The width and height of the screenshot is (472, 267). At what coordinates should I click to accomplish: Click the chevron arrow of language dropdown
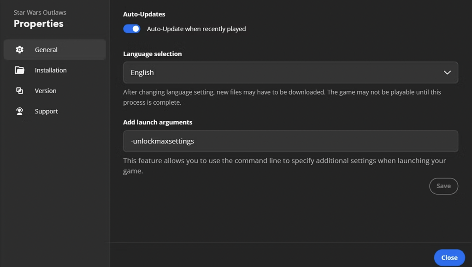click(447, 72)
